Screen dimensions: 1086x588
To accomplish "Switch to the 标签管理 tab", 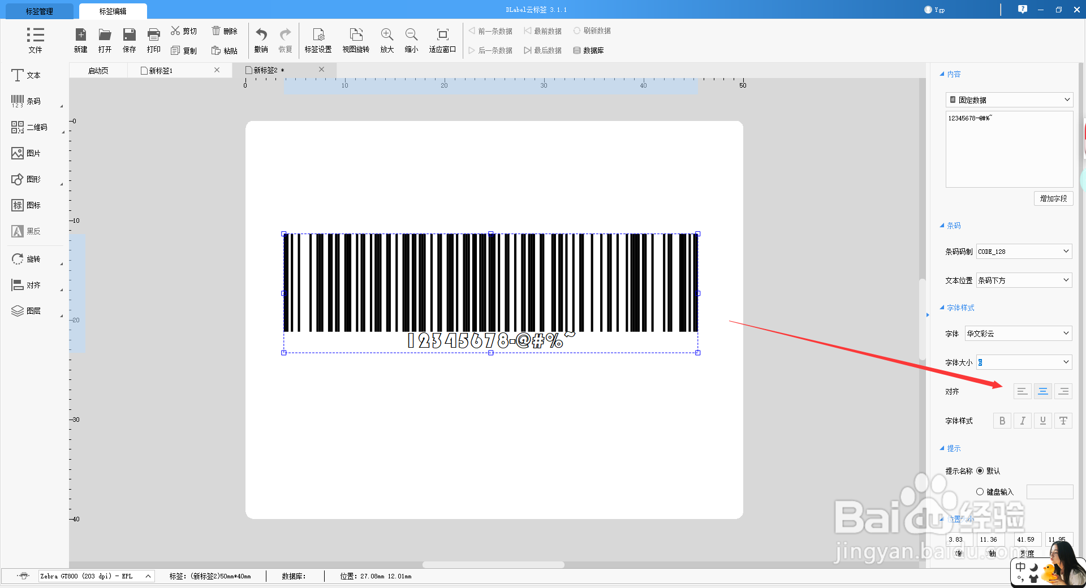I will [x=40, y=11].
